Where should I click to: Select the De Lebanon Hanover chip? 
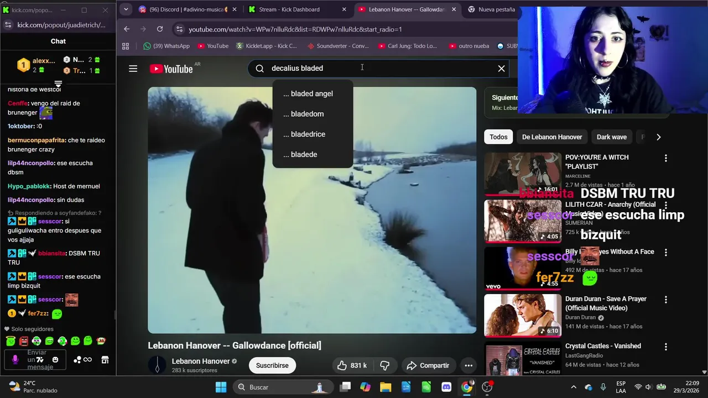pos(552,137)
